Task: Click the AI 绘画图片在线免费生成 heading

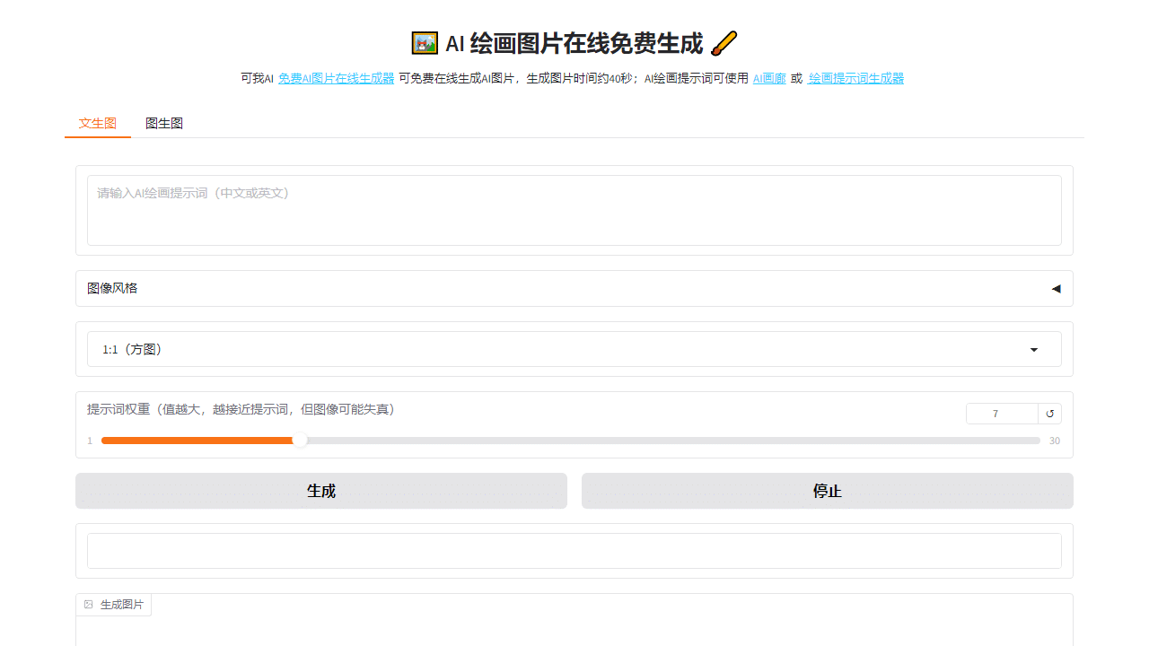Action: 574,43
